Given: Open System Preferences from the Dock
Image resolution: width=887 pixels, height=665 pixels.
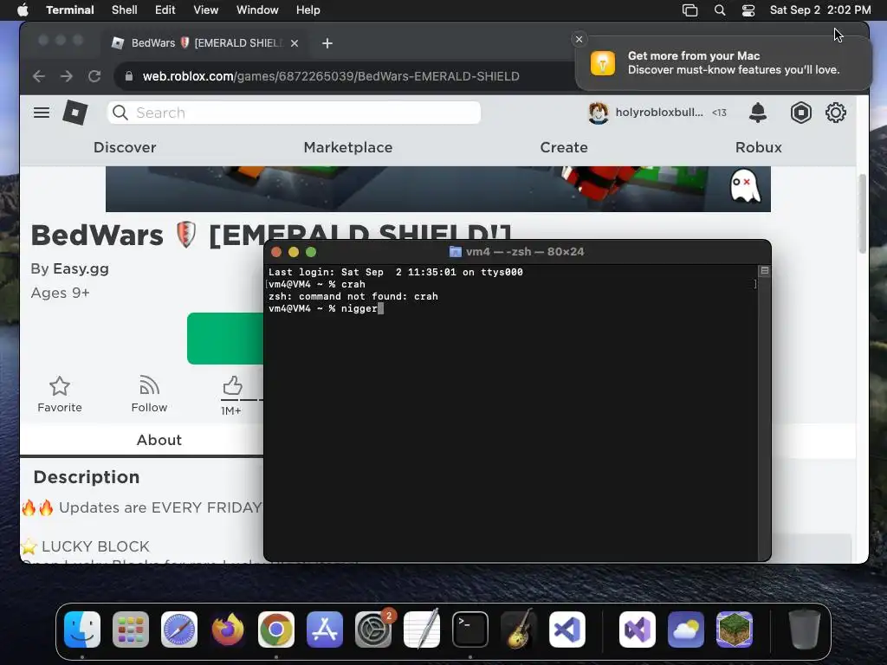Looking at the screenshot, I should [373, 629].
